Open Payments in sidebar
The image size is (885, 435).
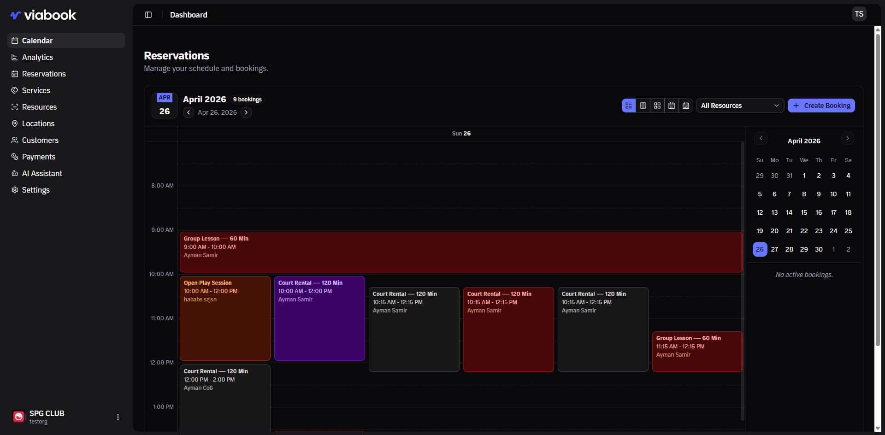click(66, 157)
